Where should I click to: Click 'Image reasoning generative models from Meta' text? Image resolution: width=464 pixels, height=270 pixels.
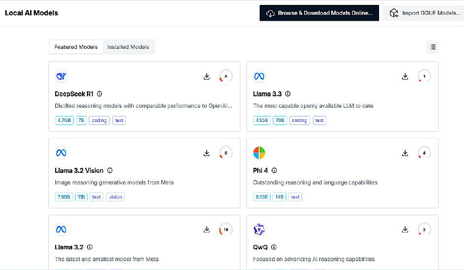click(x=114, y=182)
